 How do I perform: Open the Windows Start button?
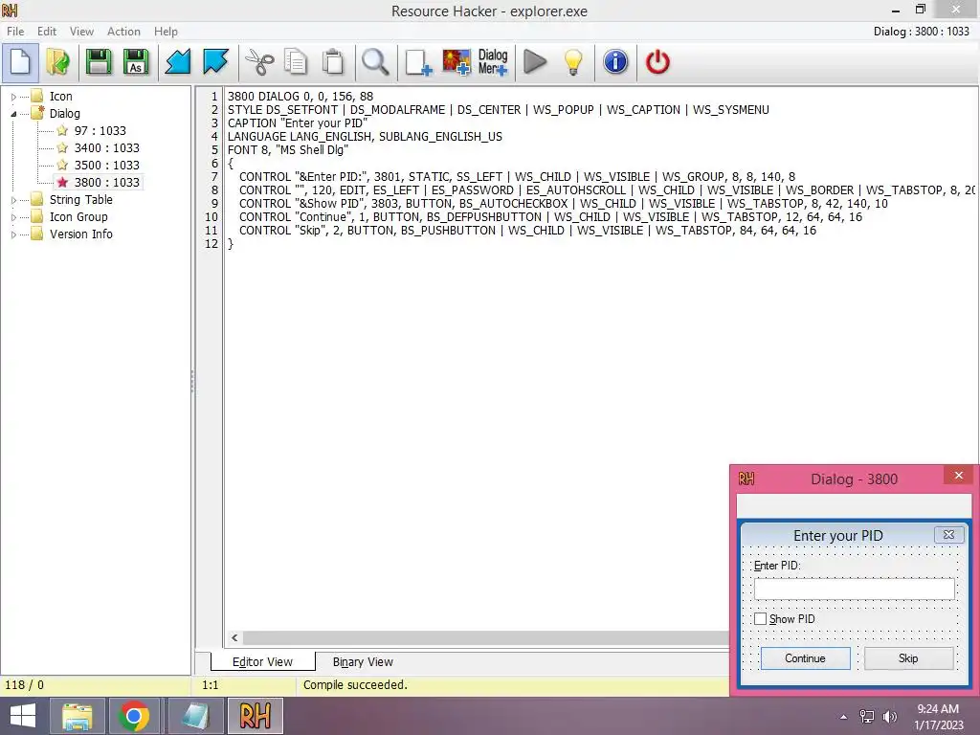[23, 716]
